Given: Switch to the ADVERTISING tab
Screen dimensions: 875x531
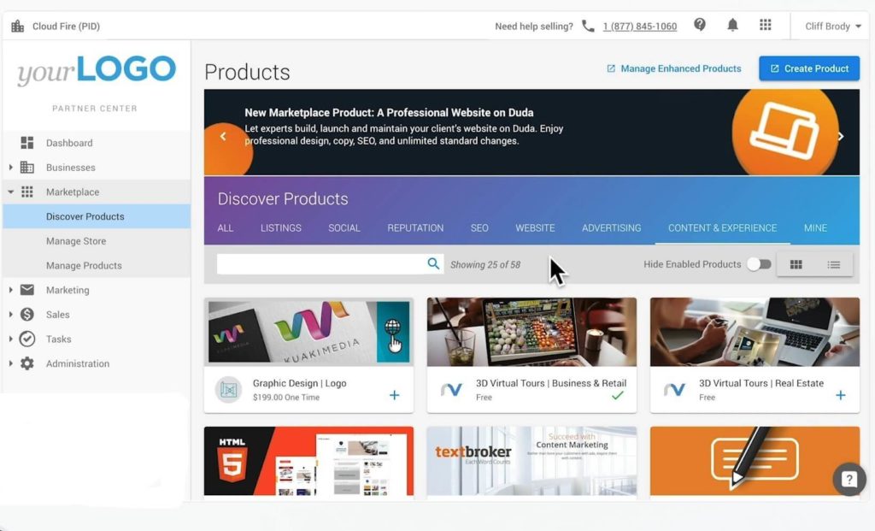Looking at the screenshot, I should click(611, 228).
